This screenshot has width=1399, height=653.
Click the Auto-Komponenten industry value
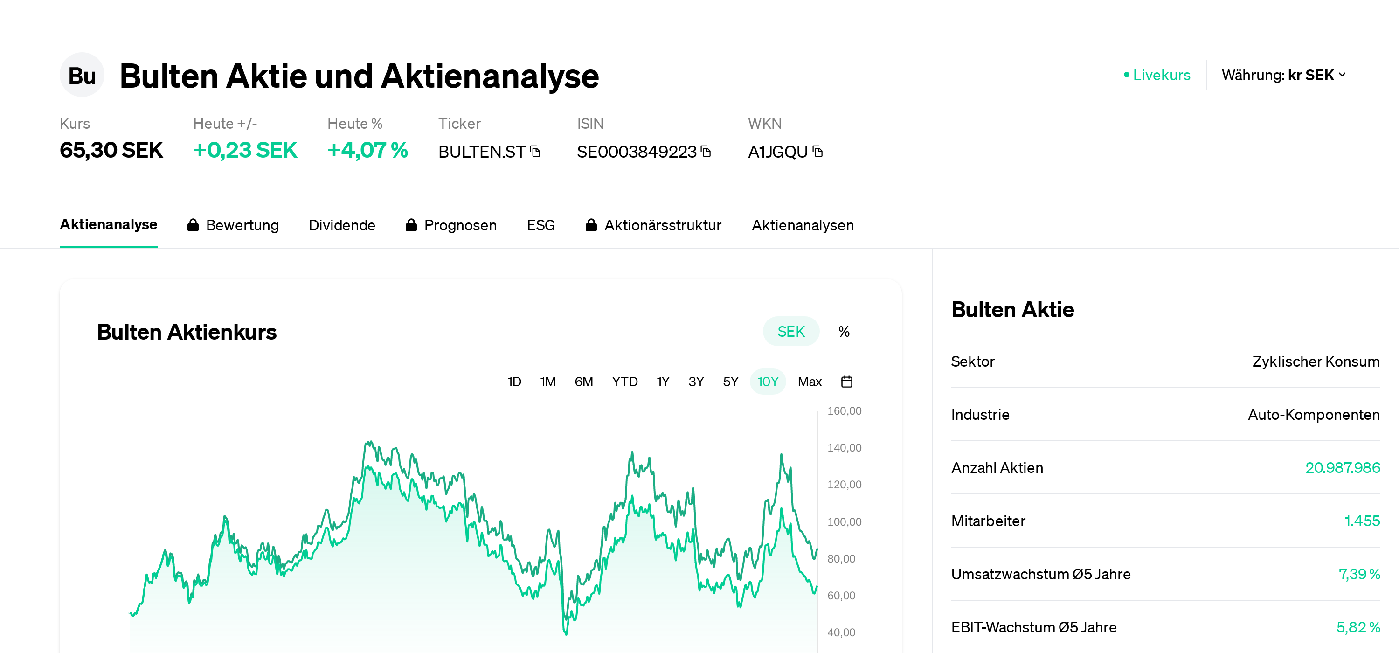[1314, 415]
